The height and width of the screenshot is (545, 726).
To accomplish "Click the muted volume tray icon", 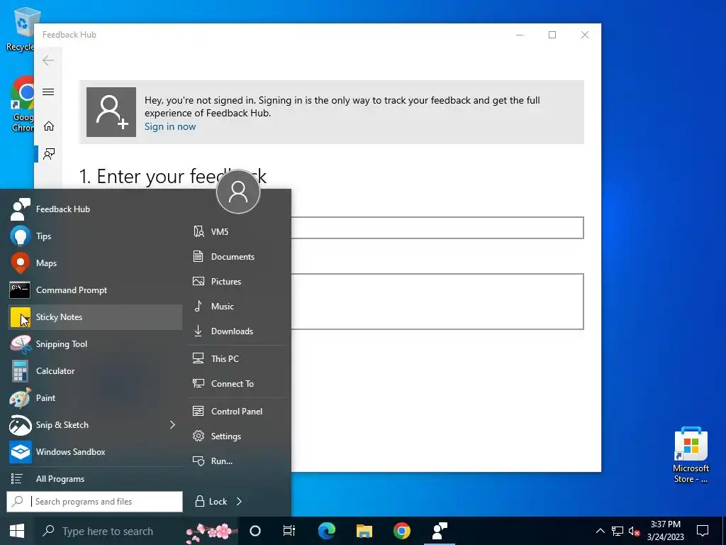I will pos(634,531).
